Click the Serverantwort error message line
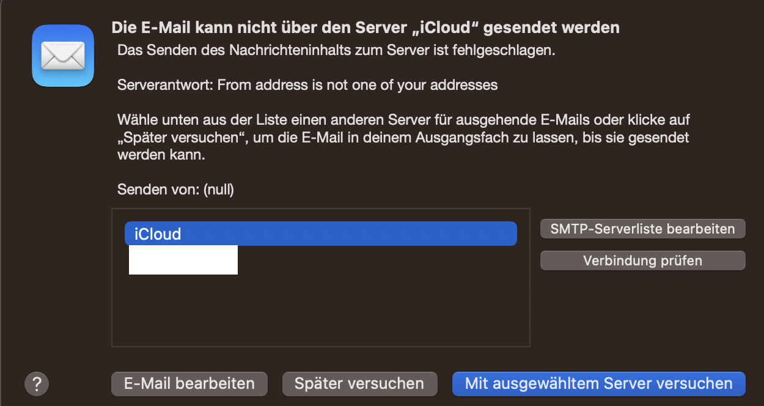 pos(307,85)
